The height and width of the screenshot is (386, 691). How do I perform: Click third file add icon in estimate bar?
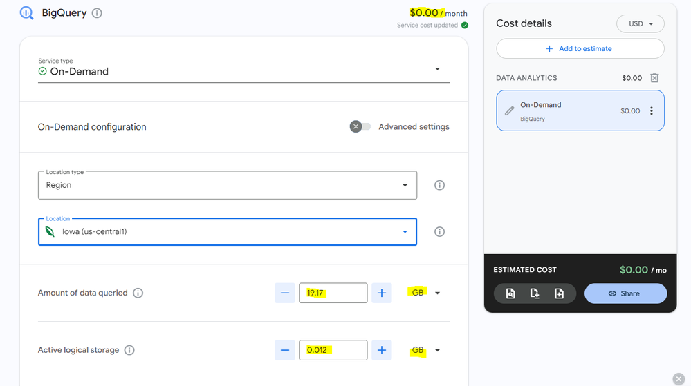559,293
